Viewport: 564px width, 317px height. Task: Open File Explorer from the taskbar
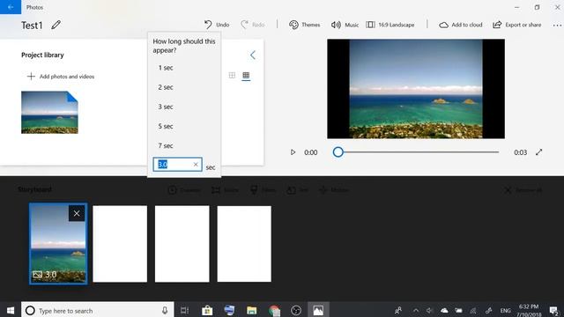[x=251, y=310]
